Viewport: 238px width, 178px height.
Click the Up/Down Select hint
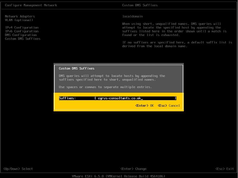click(x=18, y=169)
